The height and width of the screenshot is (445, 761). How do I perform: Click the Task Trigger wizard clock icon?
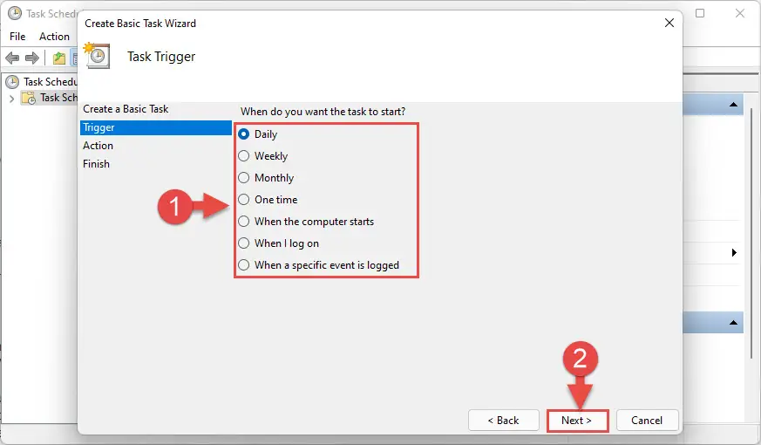coord(97,55)
